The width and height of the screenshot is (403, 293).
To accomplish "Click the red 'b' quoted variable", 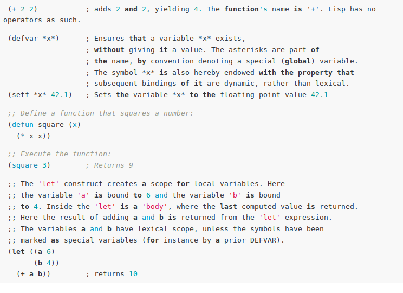I will (x=235, y=195).
